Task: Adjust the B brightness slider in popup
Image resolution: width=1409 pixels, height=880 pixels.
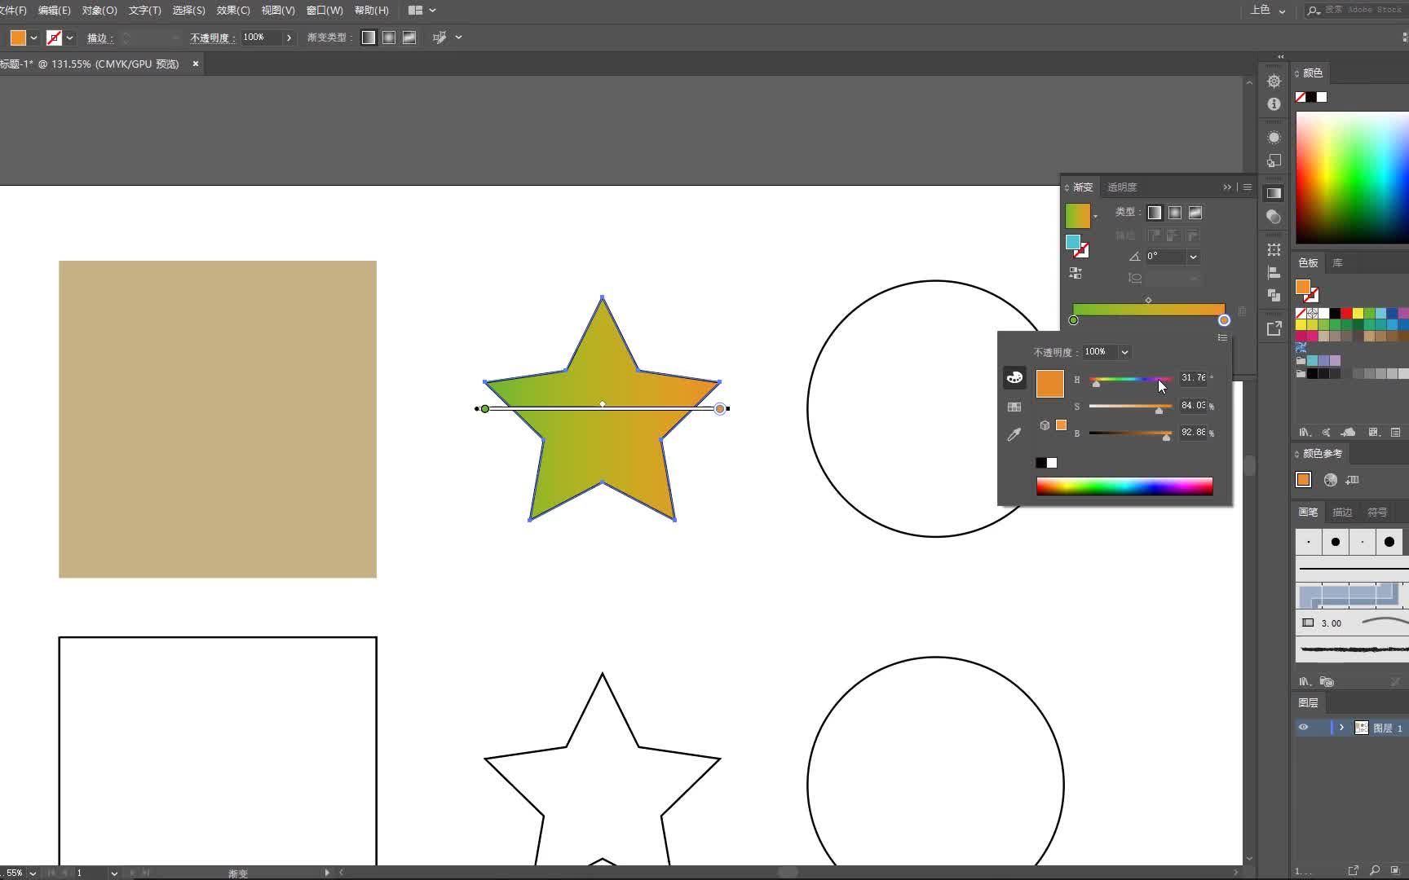Action: (1130, 433)
